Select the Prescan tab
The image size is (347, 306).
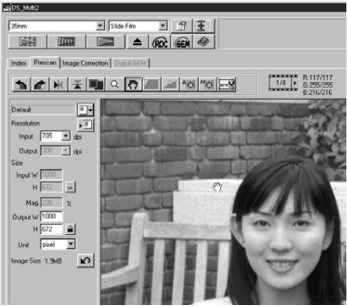(x=45, y=63)
